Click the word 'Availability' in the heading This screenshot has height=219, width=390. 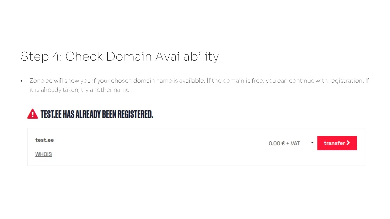click(187, 56)
